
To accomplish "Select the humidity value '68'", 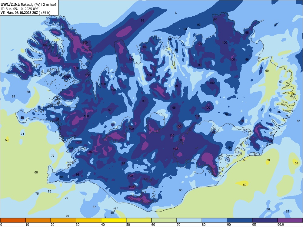I will click(x=36, y=173).
